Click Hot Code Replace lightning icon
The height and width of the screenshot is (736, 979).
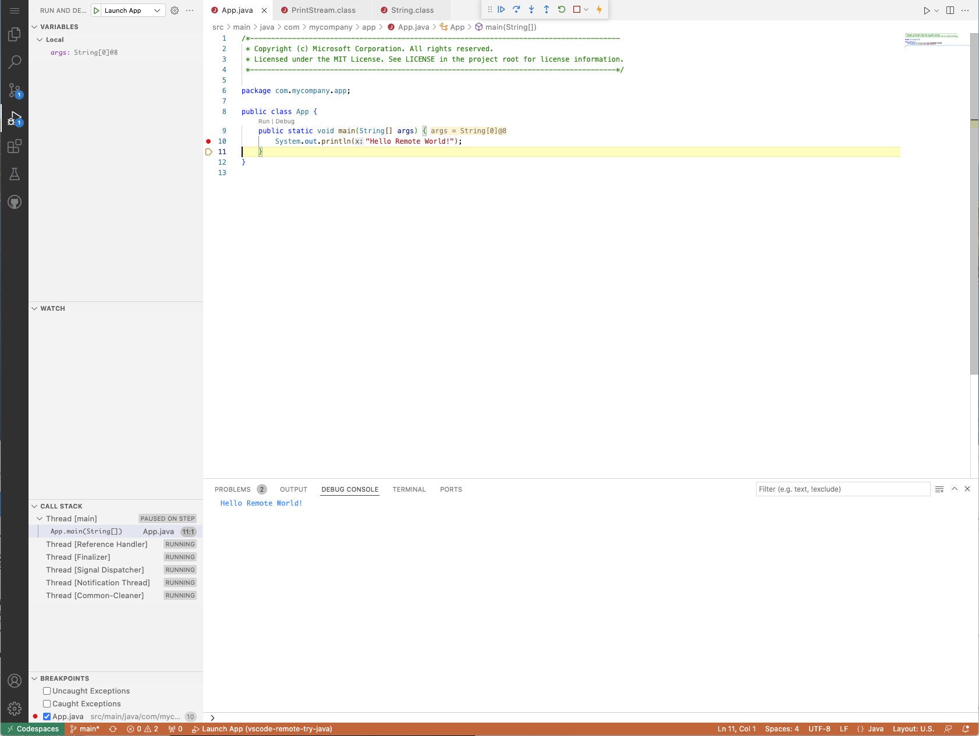click(599, 9)
